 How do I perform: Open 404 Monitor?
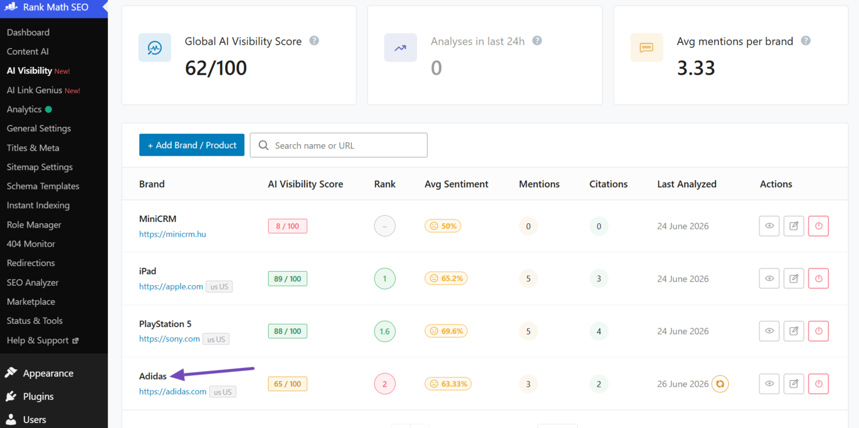point(31,243)
